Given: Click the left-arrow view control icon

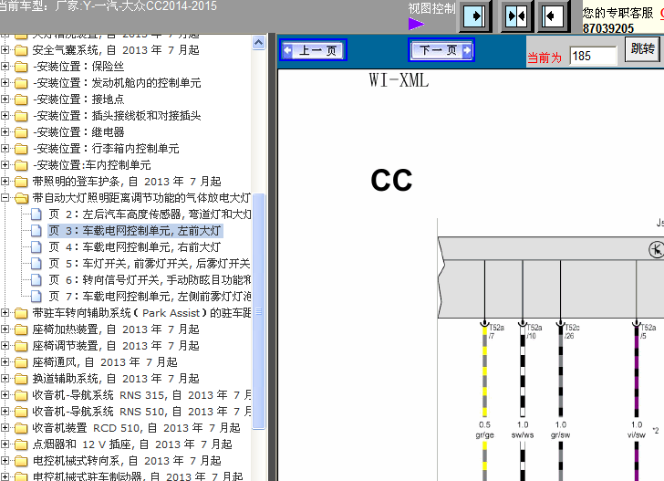Looking at the screenshot, I should coord(553,16).
